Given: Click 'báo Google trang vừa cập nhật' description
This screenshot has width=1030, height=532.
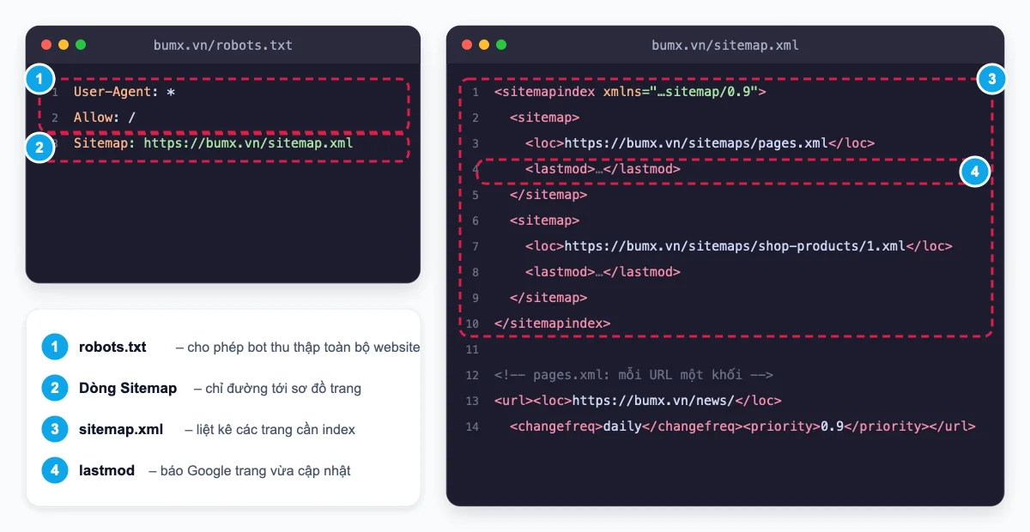Looking at the screenshot, I should click(256, 471).
